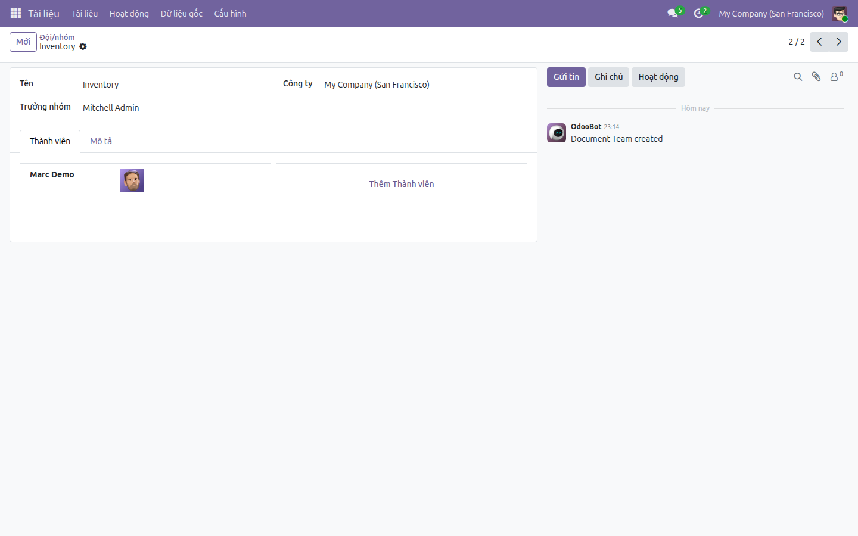Open the apps grid home menu
Image resolution: width=858 pixels, height=536 pixels.
pos(15,13)
